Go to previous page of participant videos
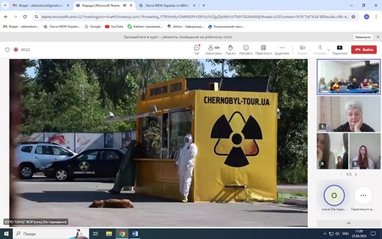 coord(342,174)
